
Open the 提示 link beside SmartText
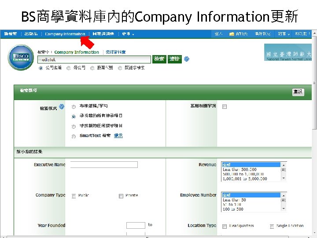(x=118, y=136)
